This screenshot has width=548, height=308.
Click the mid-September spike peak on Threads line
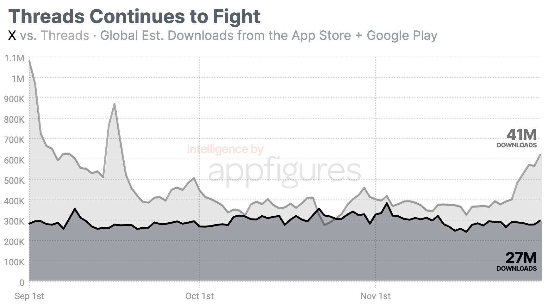(x=115, y=104)
